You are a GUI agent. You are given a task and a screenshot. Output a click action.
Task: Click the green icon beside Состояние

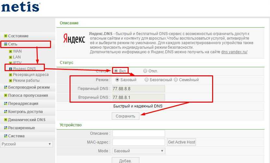coord(5,36)
